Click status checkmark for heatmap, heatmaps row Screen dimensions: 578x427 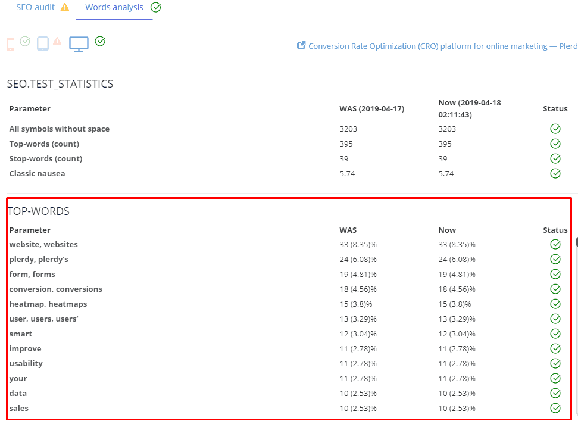tap(555, 304)
